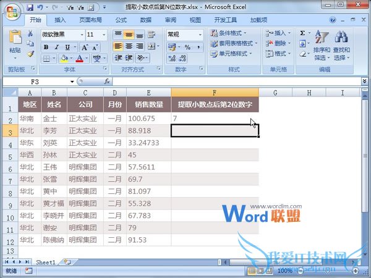The image size is (371, 278).
Task: Cut the selection with the scissors icon
Action: (x=30, y=33)
